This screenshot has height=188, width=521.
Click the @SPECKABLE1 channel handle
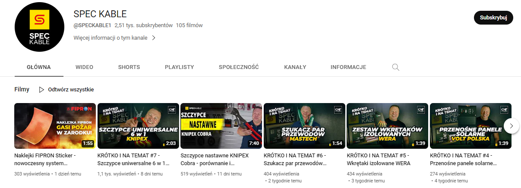(92, 25)
